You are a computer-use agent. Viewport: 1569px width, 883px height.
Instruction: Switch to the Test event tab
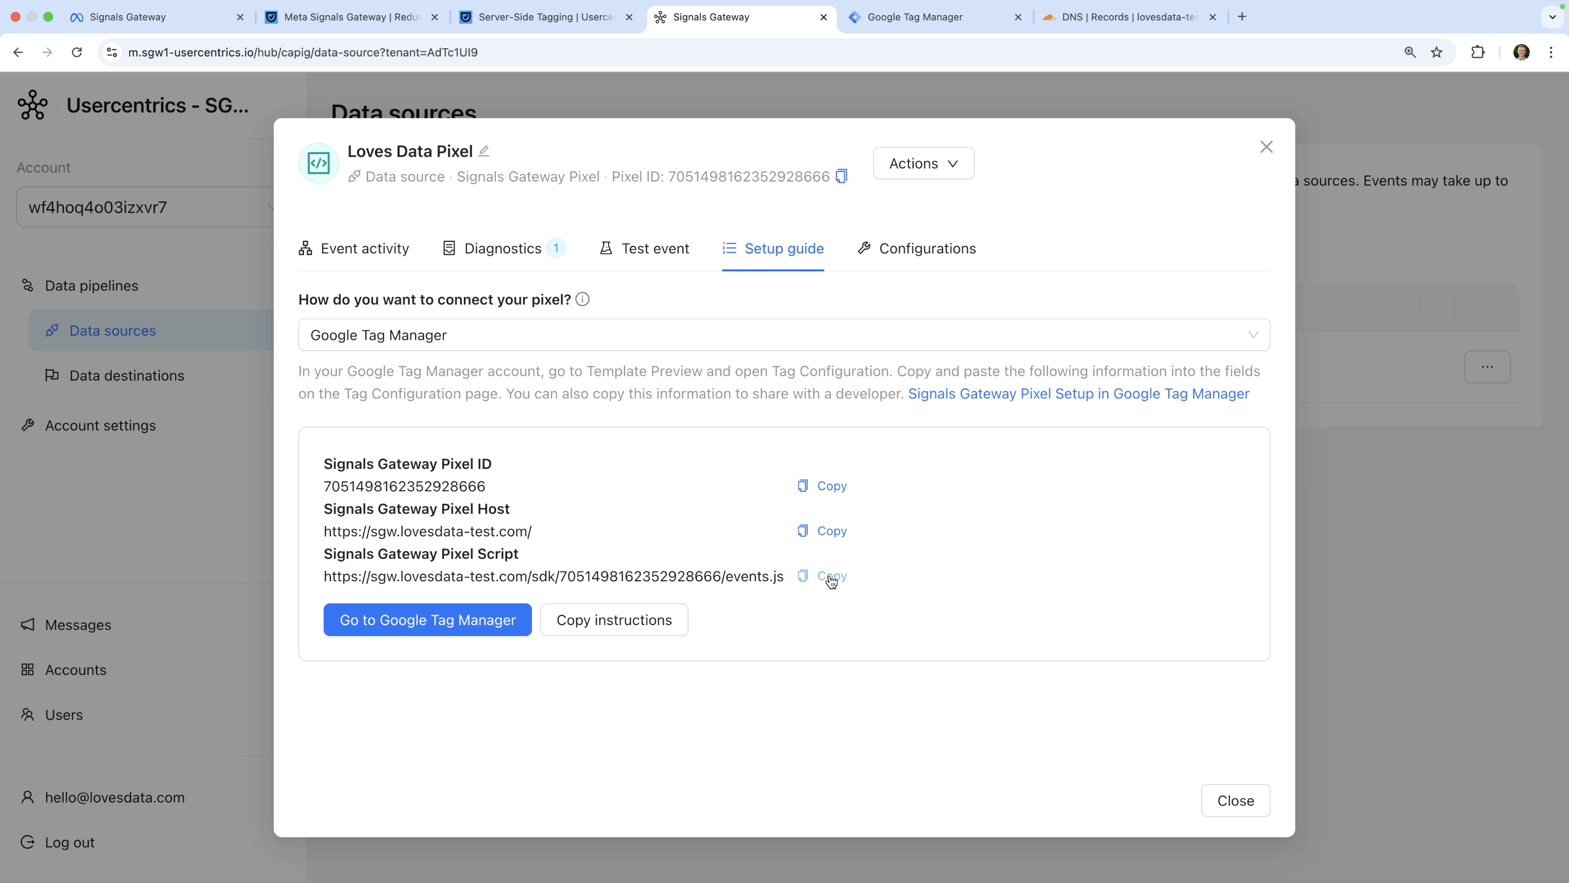[x=644, y=249]
